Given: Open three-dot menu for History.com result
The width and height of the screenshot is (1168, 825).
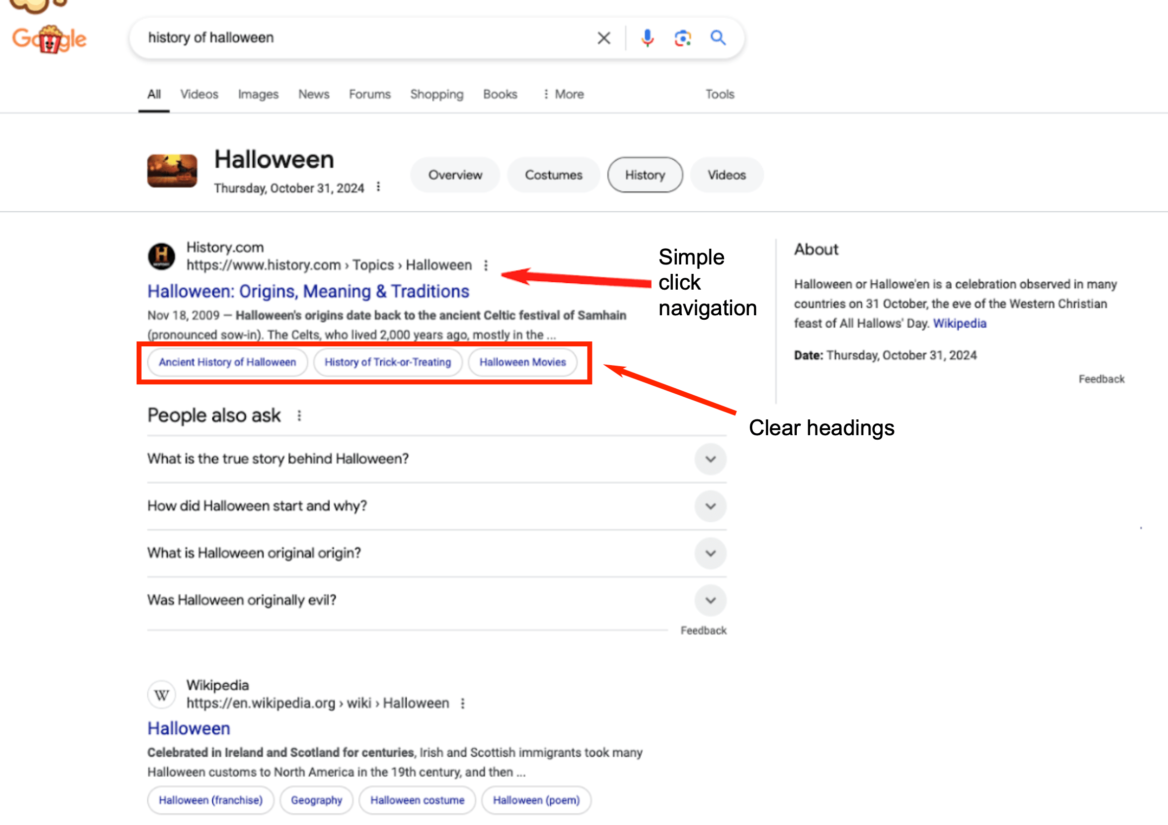Looking at the screenshot, I should point(486,265).
